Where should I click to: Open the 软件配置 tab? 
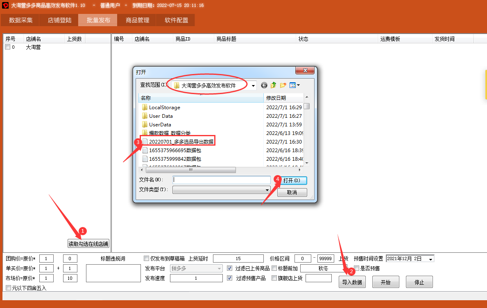click(x=177, y=20)
